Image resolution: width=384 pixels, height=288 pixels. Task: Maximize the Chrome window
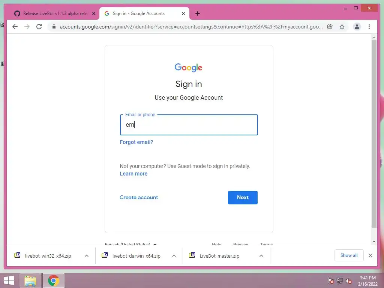[356, 8]
